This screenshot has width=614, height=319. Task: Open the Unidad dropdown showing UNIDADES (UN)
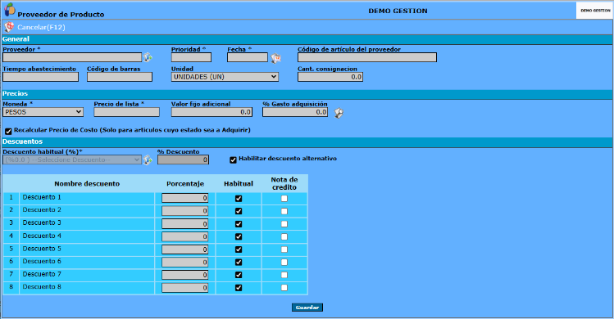coord(225,77)
